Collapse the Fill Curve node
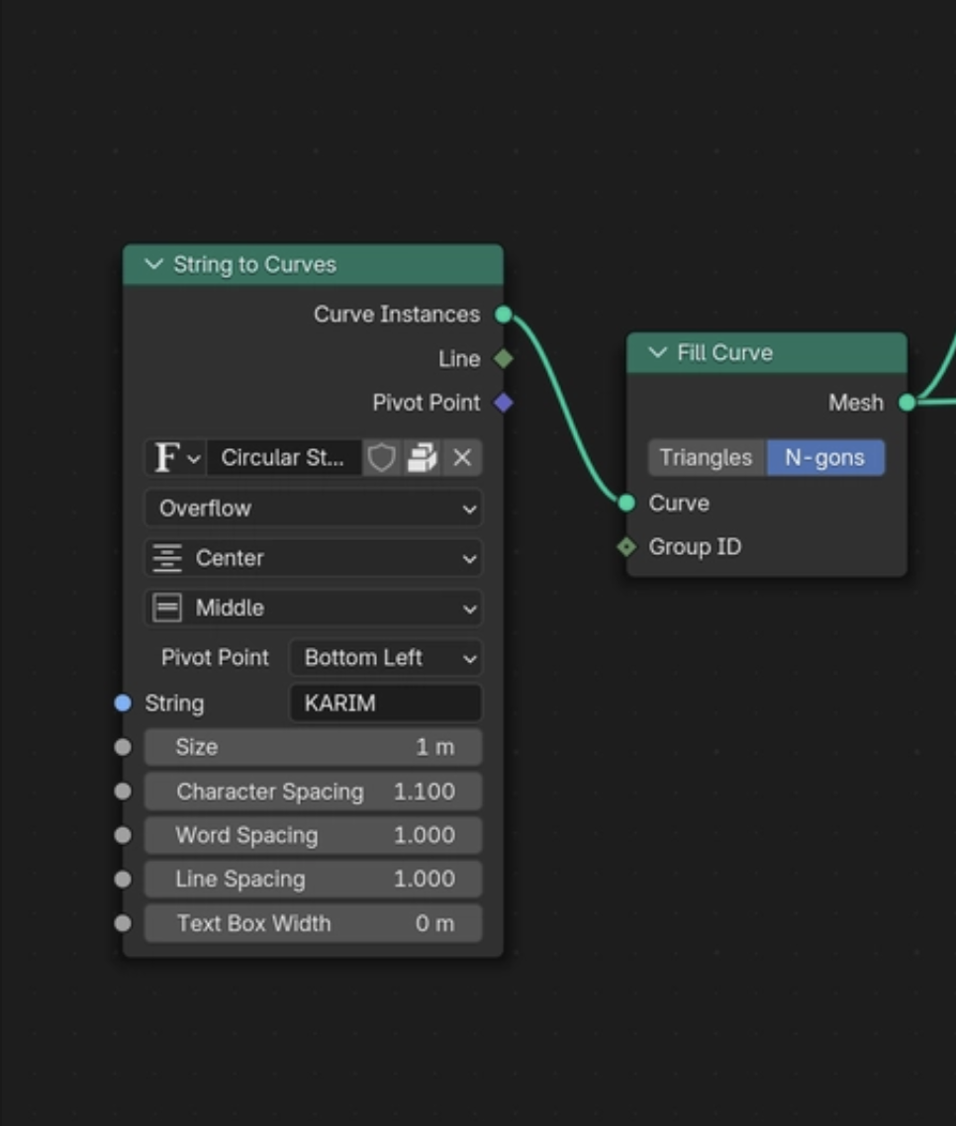 (657, 352)
